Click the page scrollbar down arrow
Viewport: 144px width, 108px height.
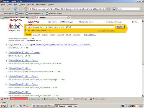coord(143,96)
